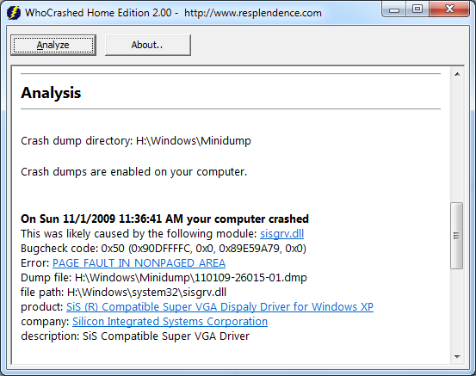The height and width of the screenshot is (376, 476).
Task: Open the About.. dialog button
Action: 148,45
